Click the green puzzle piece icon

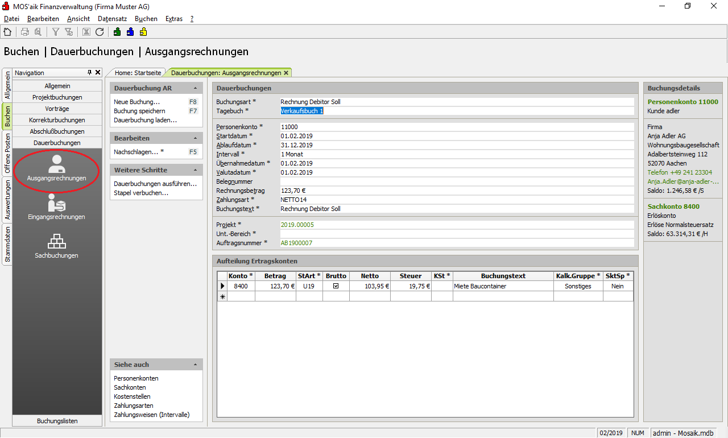(x=117, y=32)
